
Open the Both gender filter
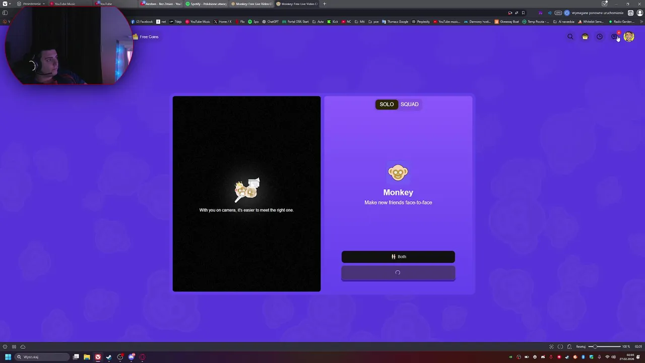coord(398,257)
